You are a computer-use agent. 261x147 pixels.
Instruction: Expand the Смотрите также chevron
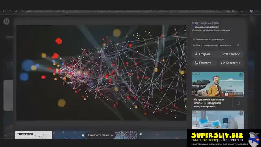[x=112, y=135]
